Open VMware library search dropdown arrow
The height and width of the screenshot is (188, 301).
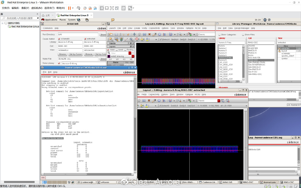coord(38,18)
